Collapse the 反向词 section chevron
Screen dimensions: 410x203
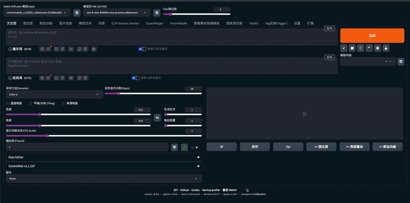click(10, 78)
